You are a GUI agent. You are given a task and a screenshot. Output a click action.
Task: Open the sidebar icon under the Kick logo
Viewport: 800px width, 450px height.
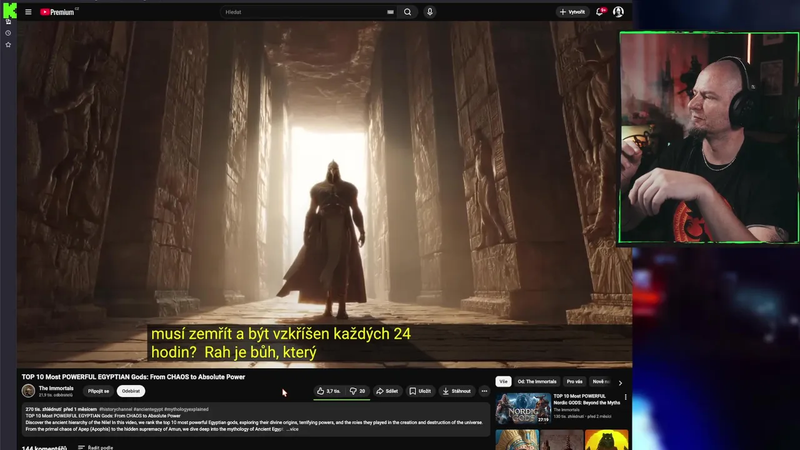pos(8,22)
